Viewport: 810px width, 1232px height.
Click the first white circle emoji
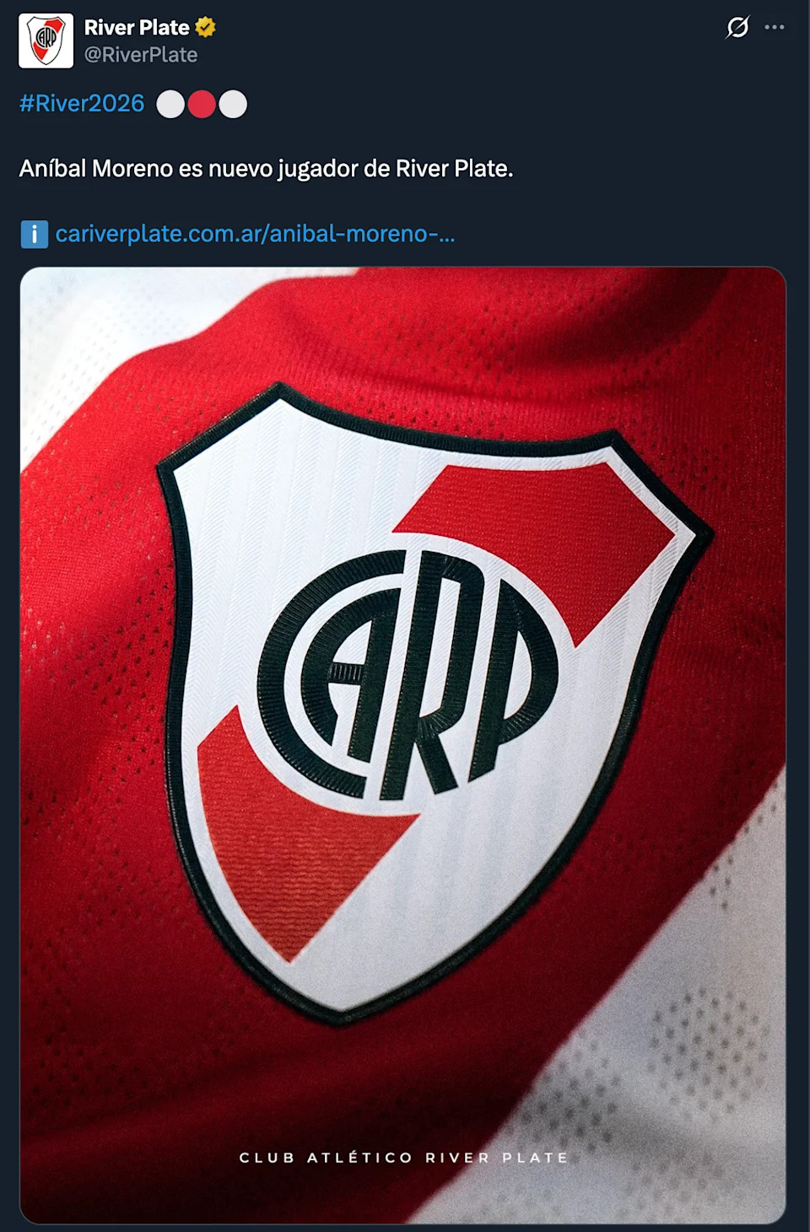tap(170, 105)
